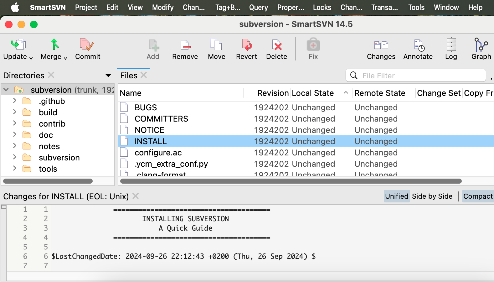The image size is (494, 282).
Task: Select the configure.ac file row
Action: 158,153
